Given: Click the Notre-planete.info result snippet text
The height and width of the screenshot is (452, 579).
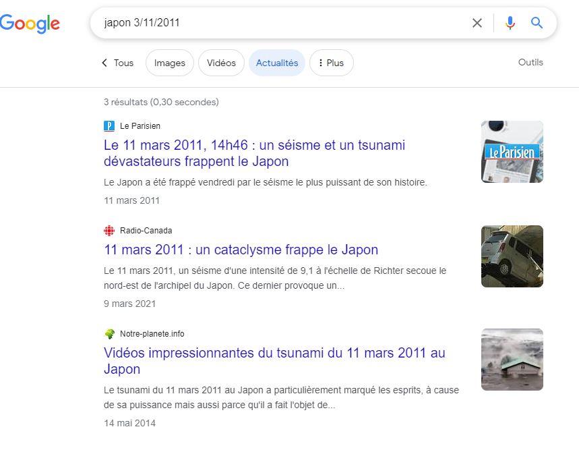Looking at the screenshot, I should point(281,397).
